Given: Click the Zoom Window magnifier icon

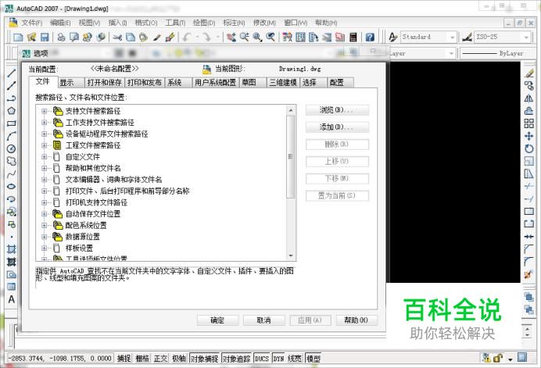Looking at the screenshot, I should 257,37.
